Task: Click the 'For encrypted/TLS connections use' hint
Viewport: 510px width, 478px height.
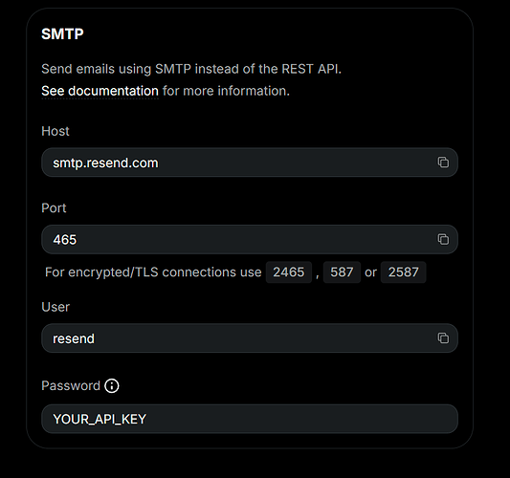Action: pyautogui.click(x=153, y=272)
